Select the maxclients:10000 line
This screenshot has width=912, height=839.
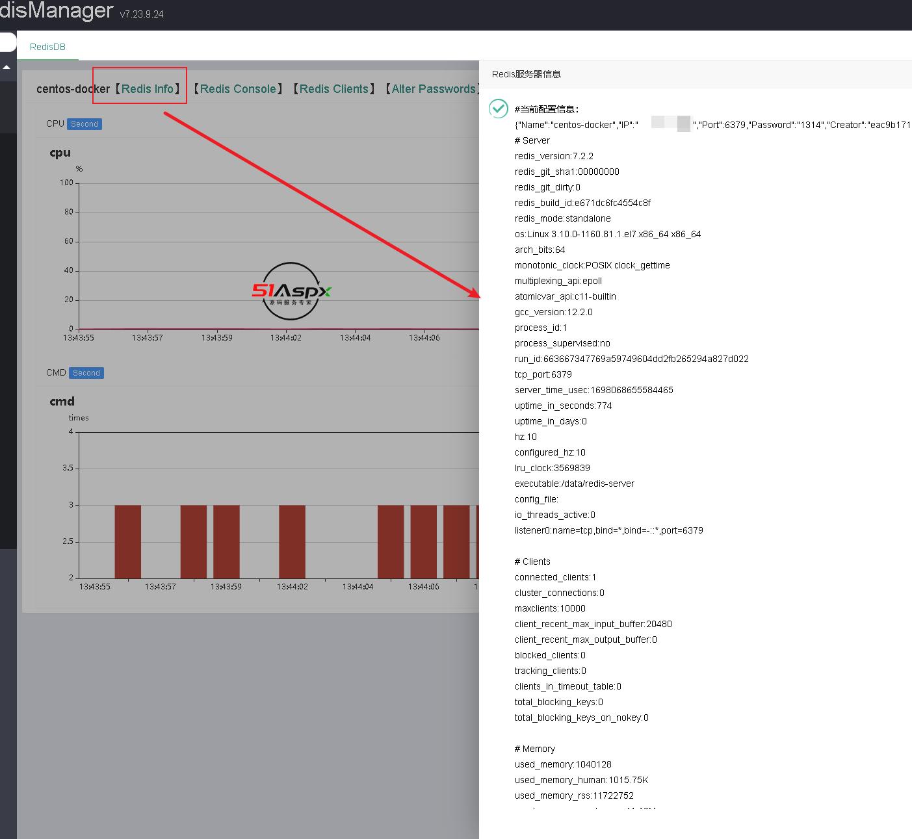tap(550, 608)
